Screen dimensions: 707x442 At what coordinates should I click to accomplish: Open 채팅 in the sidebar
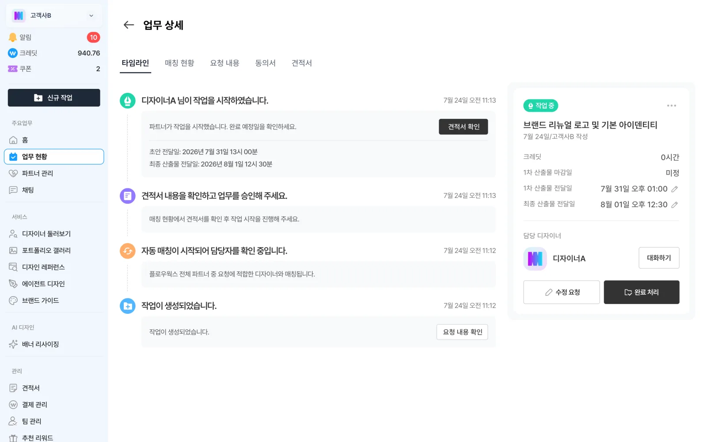point(54,190)
